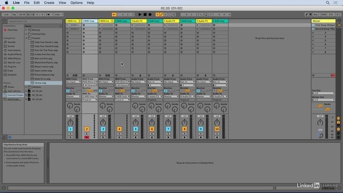This screenshot has width=343, height=193.
Task: Expand the Dummy Clips folder
Action: click(x=26, y=34)
